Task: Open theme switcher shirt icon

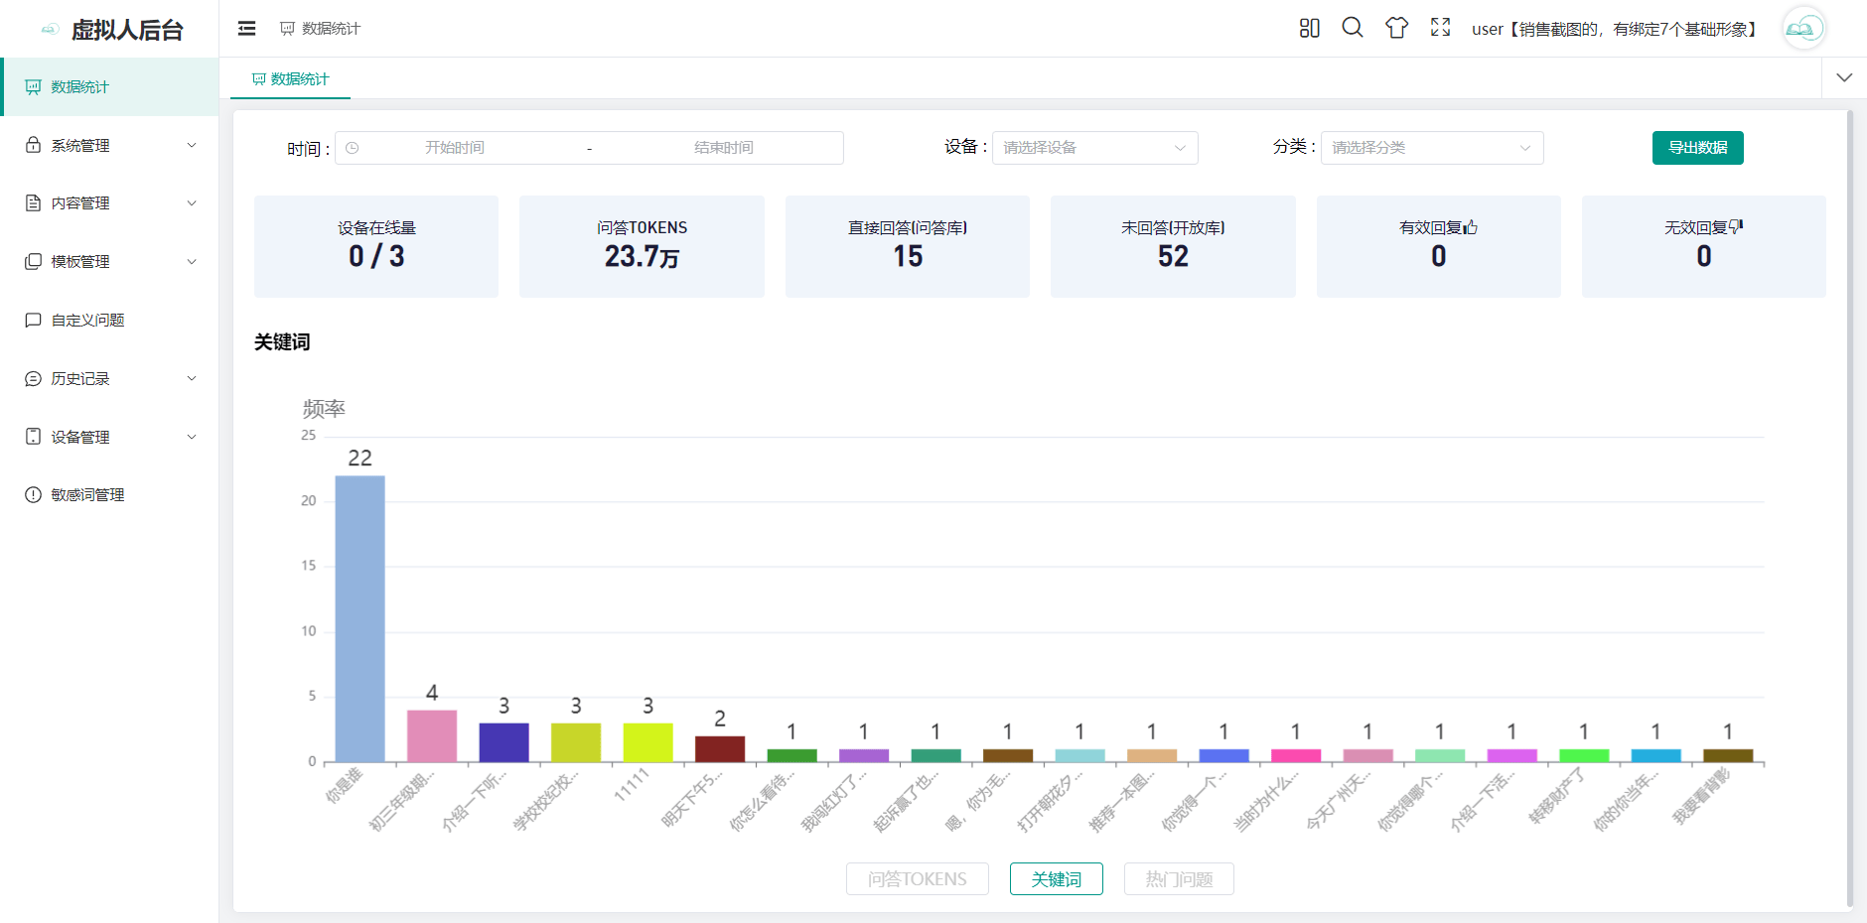Action: (1396, 28)
